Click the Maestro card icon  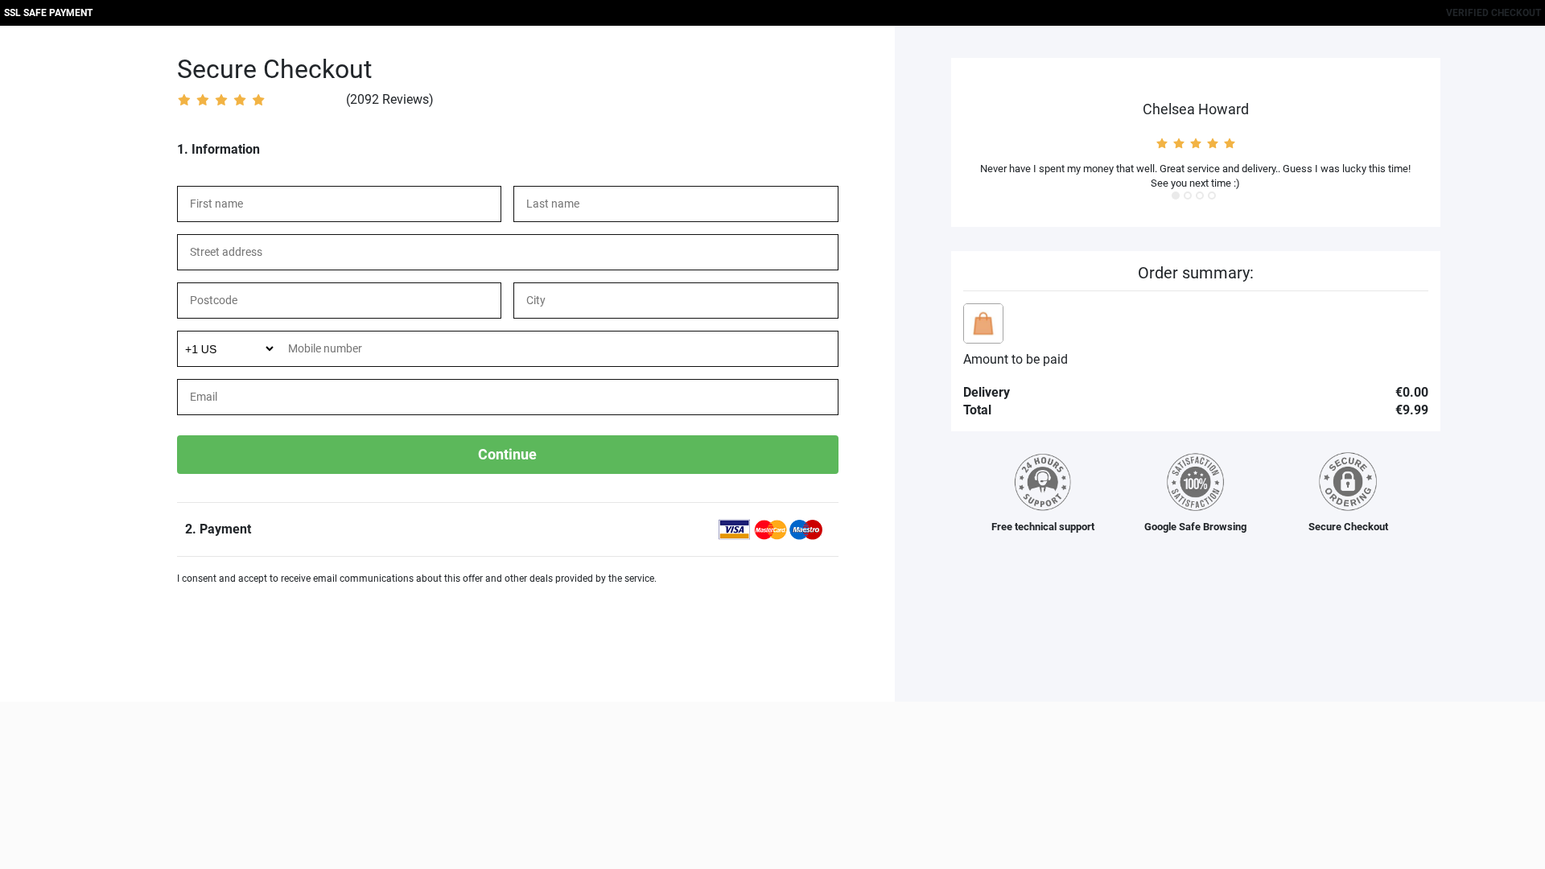pos(805,529)
